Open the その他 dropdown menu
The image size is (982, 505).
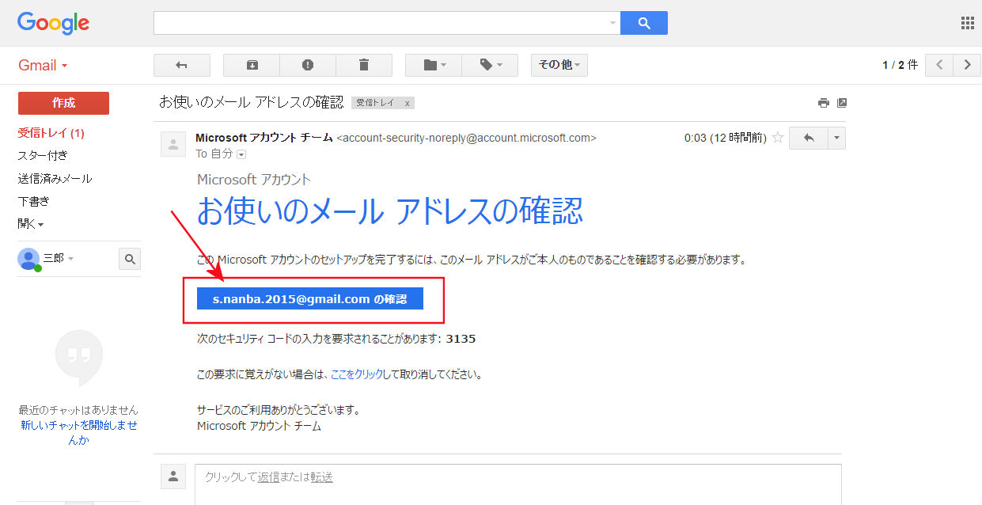pyautogui.click(x=559, y=65)
